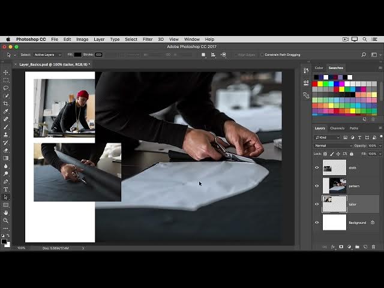Expand the layer Kind filter dropdown
Screen dimensions: 384x288
328,137
